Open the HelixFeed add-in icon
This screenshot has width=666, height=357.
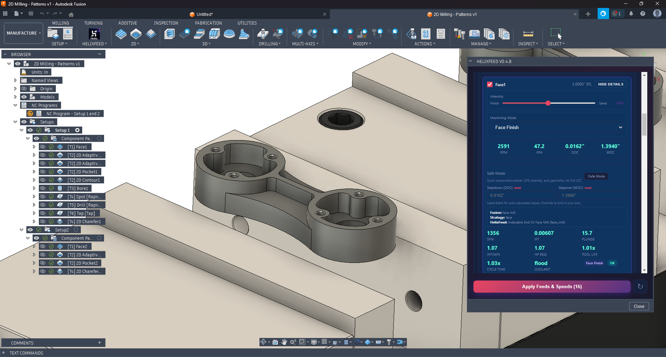[94, 34]
